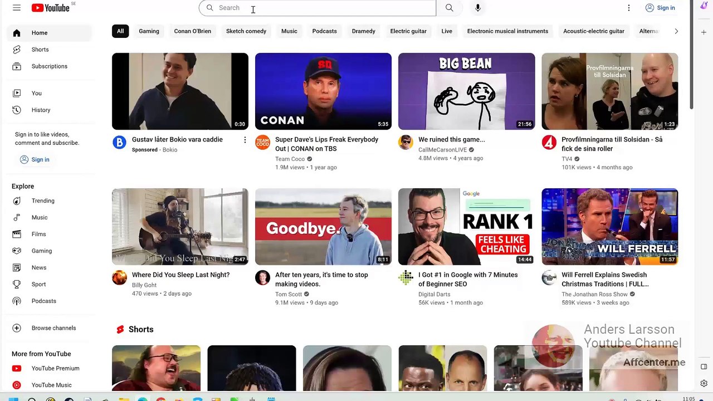Play the RANK 1 SEO video thumbnail

point(467,227)
